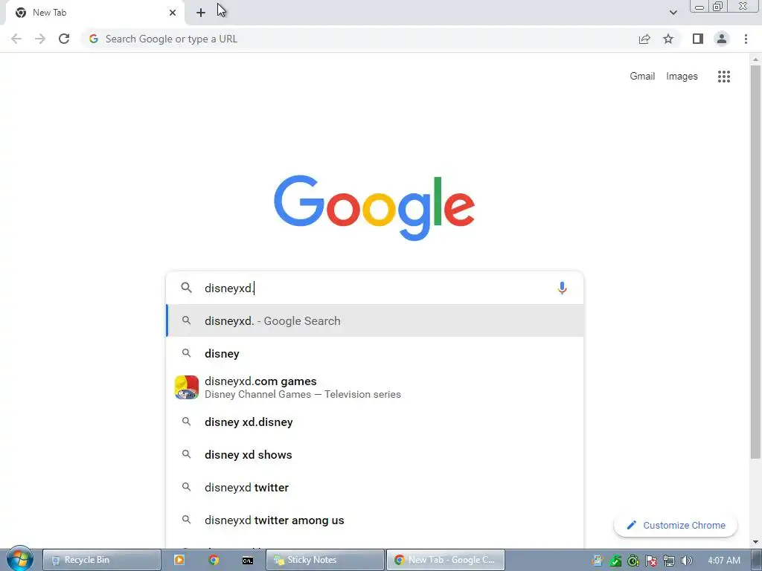Viewport: 762px width, 571px height.
Task: Bookmark this tab with the star icon
Action: tap(668, 39)
